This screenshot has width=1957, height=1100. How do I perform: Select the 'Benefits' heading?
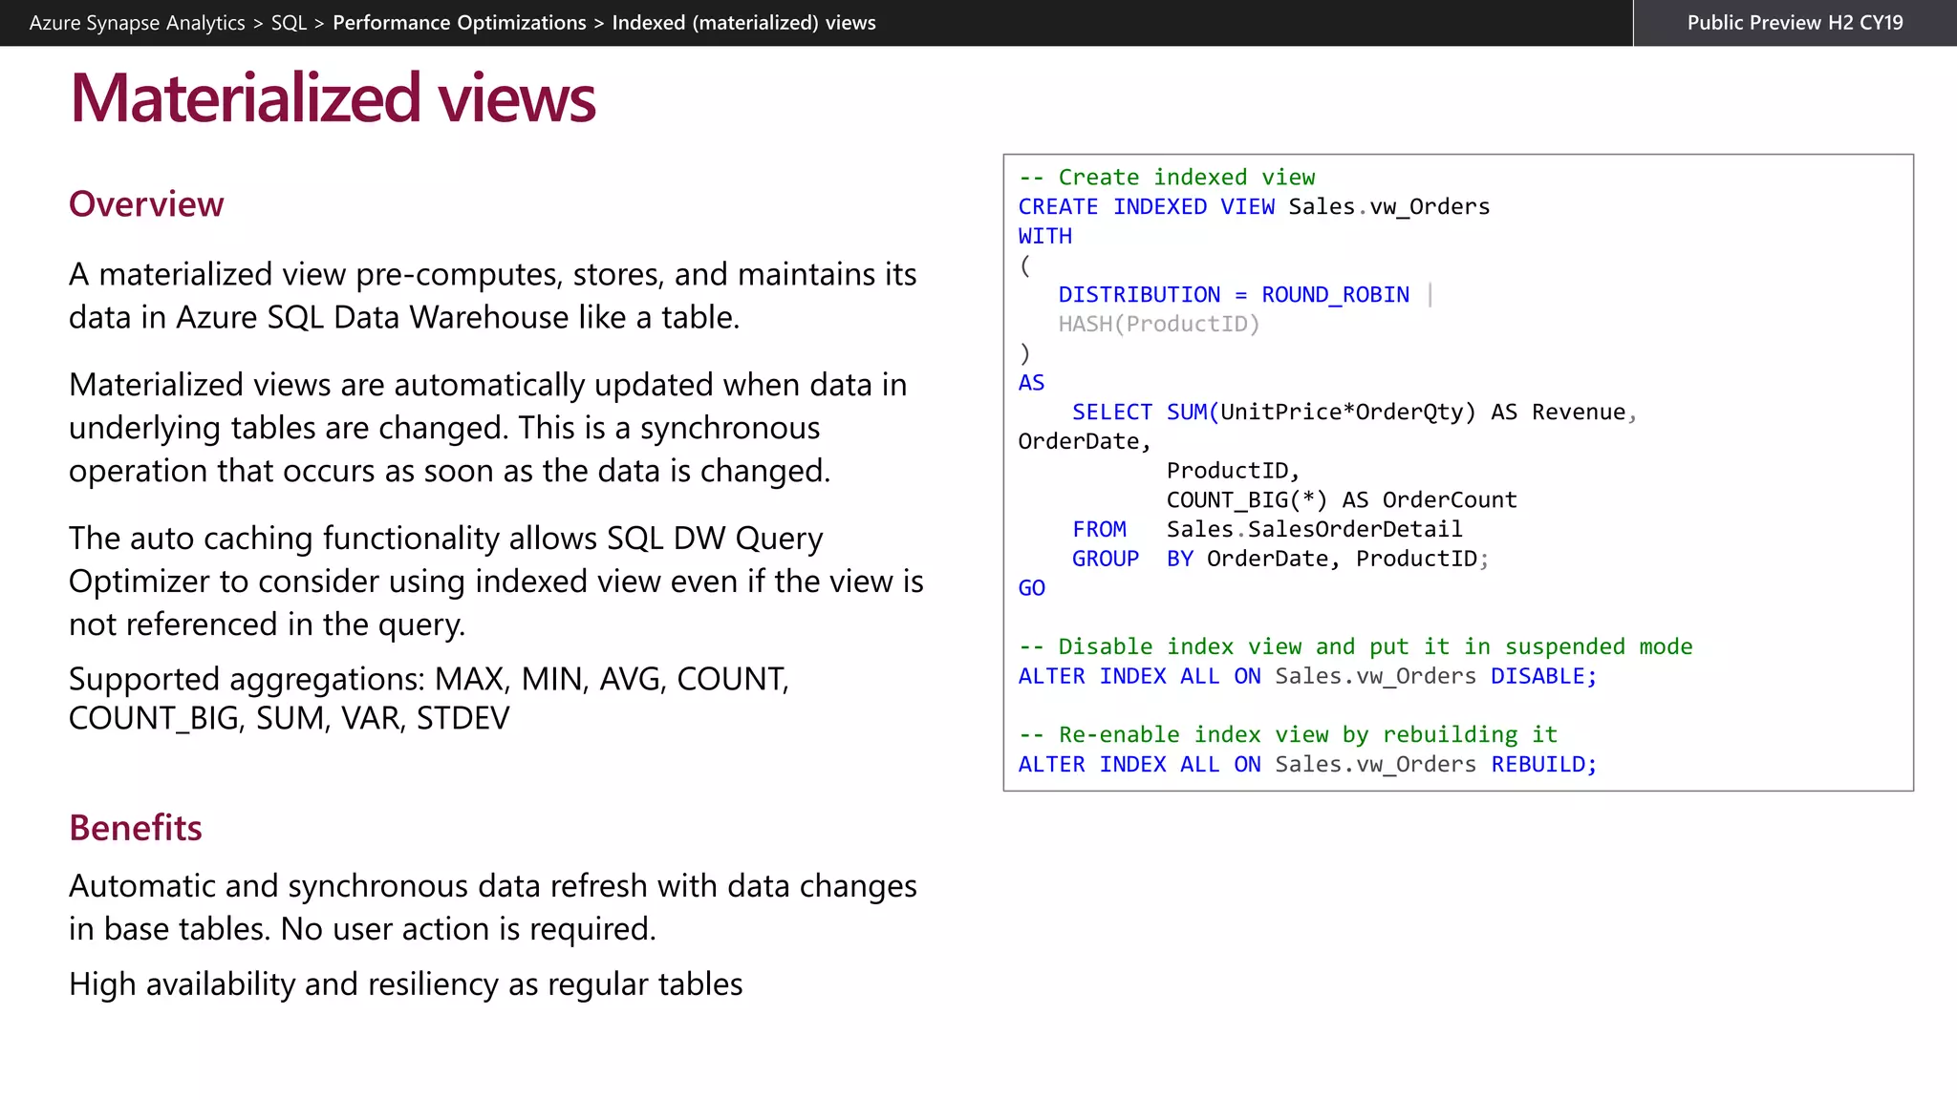pyautogui.click(x=136, y=828)
